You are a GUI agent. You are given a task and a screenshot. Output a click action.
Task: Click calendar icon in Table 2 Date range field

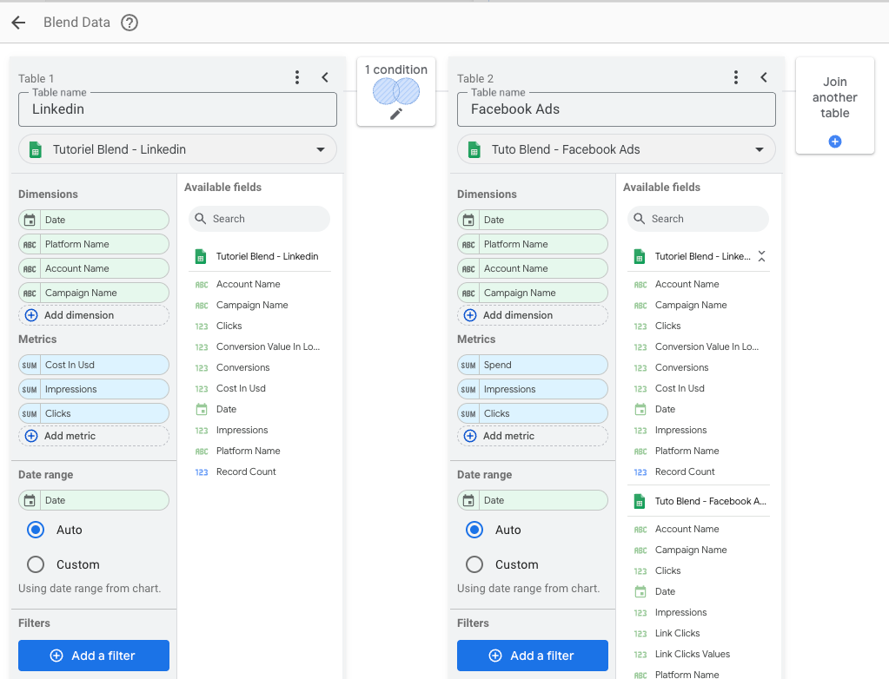point(468,501)
